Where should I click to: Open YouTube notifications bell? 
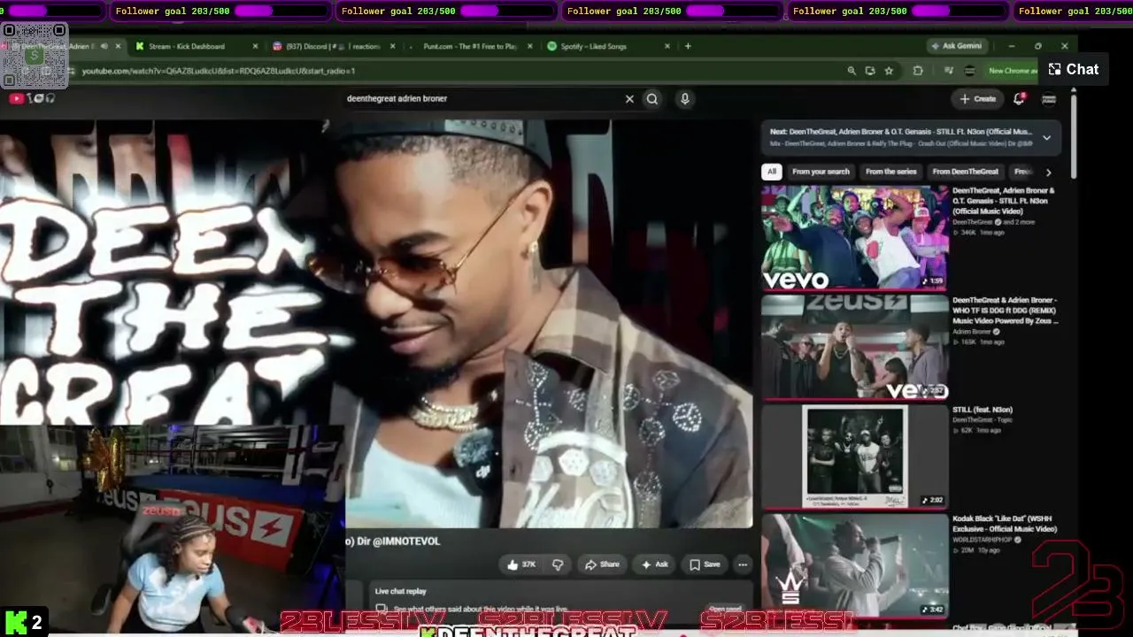click(1019, 99)
